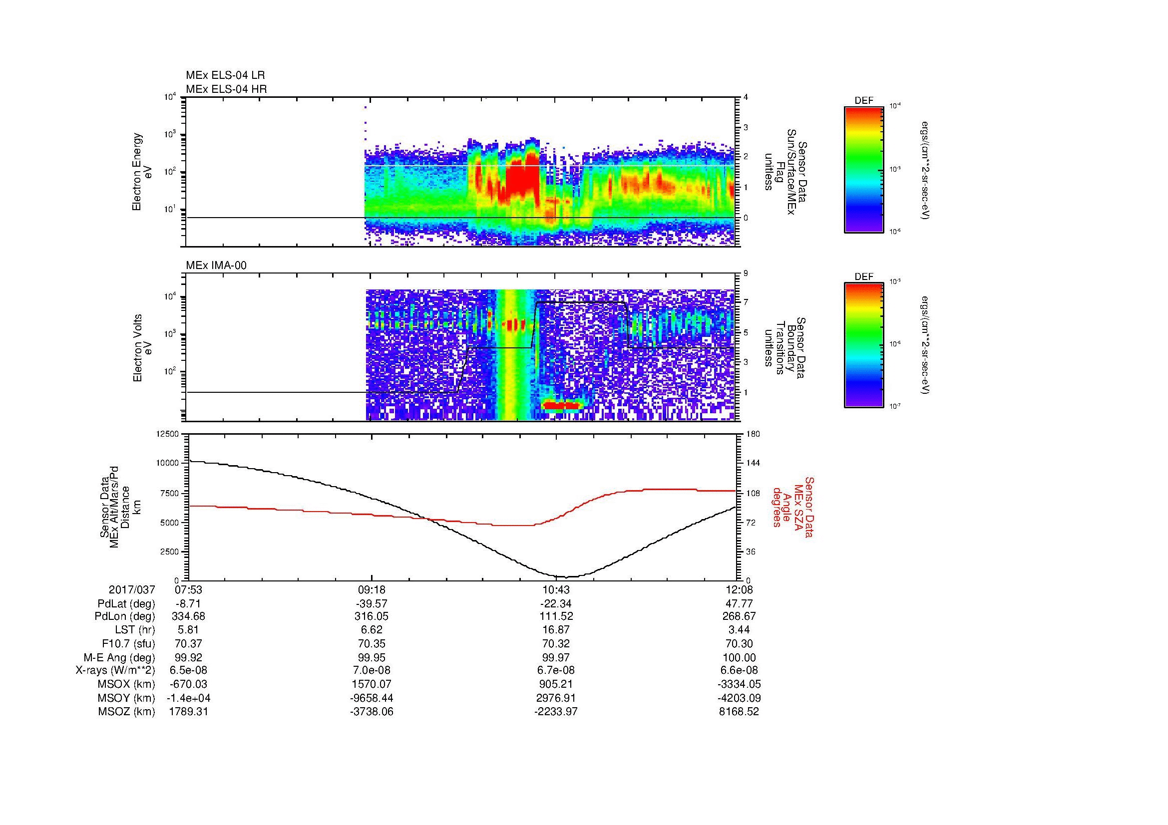Click the 'LST (hr)' row label
Image resolution: width=1168 pixels, height=825 pixels.
(135, 630)
